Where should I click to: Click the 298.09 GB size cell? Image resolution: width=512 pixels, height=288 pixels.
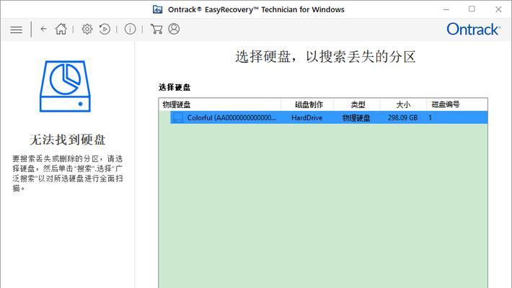(402, 118)
